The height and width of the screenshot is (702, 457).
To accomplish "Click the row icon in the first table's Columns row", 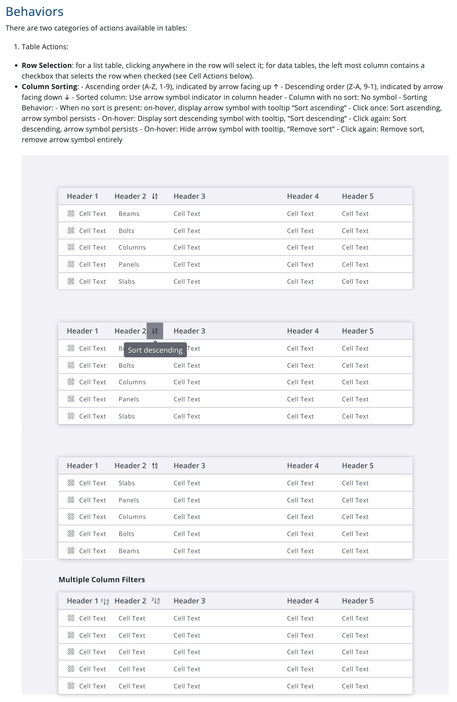I will [x=71, y=247].
